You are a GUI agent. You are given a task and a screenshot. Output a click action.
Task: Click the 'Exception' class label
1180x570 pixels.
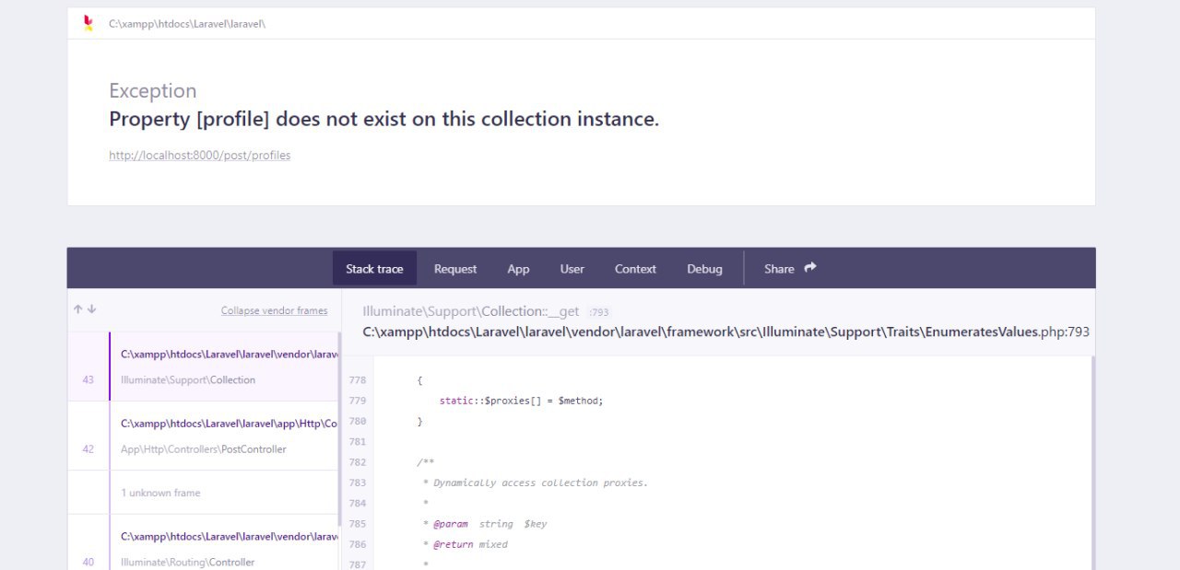point(153,90)
